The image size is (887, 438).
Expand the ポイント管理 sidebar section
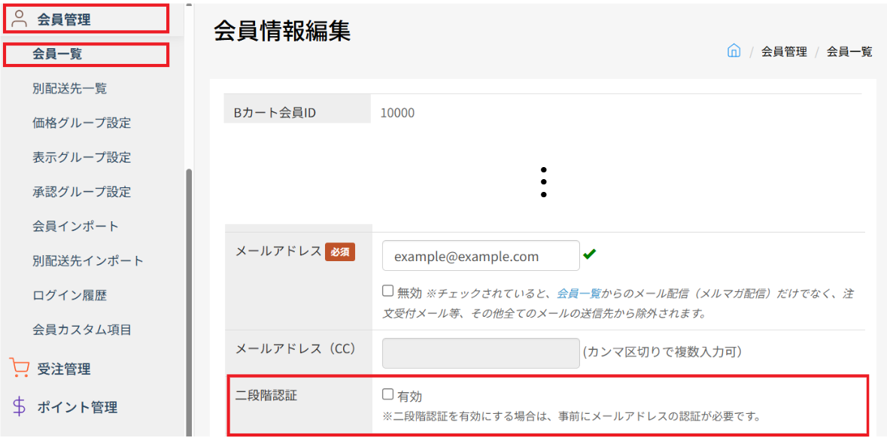click(x=77, y=407)
